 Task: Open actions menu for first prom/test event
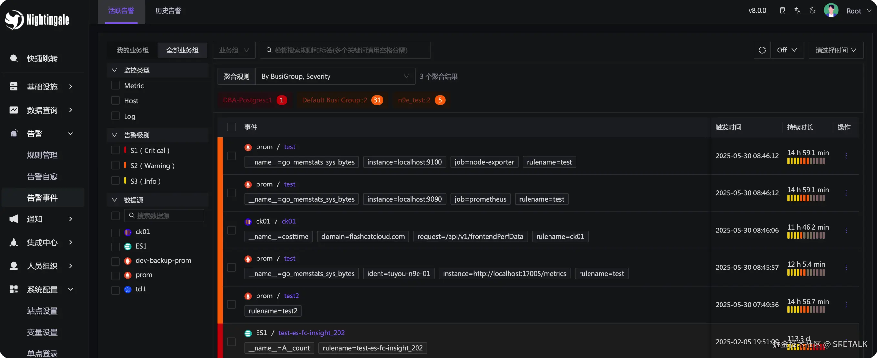pyautogui.click(x=846, y=156)
